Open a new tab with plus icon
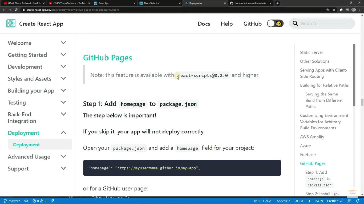 (x=277, y=3)
